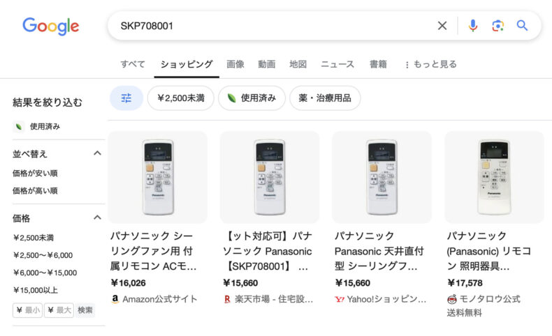
Task: Click the Google logo
Action: point(50,26)
